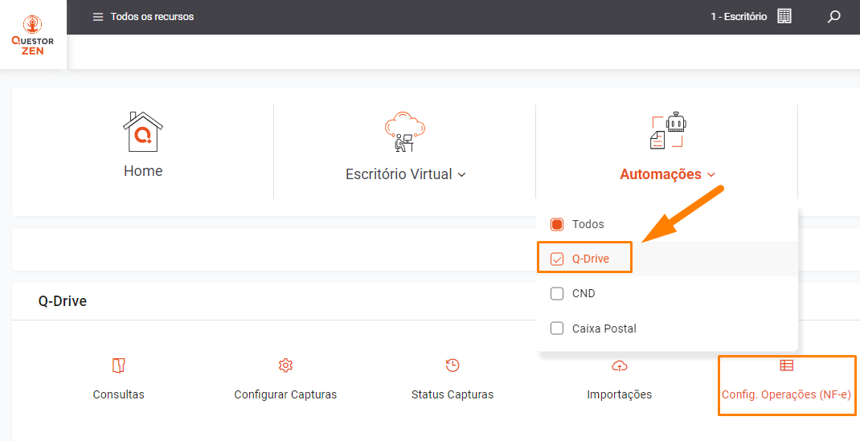Uncheck the Q-Drive checkbox
The height and width of the screenshot is (441, 860).
[x=557, y=259]
